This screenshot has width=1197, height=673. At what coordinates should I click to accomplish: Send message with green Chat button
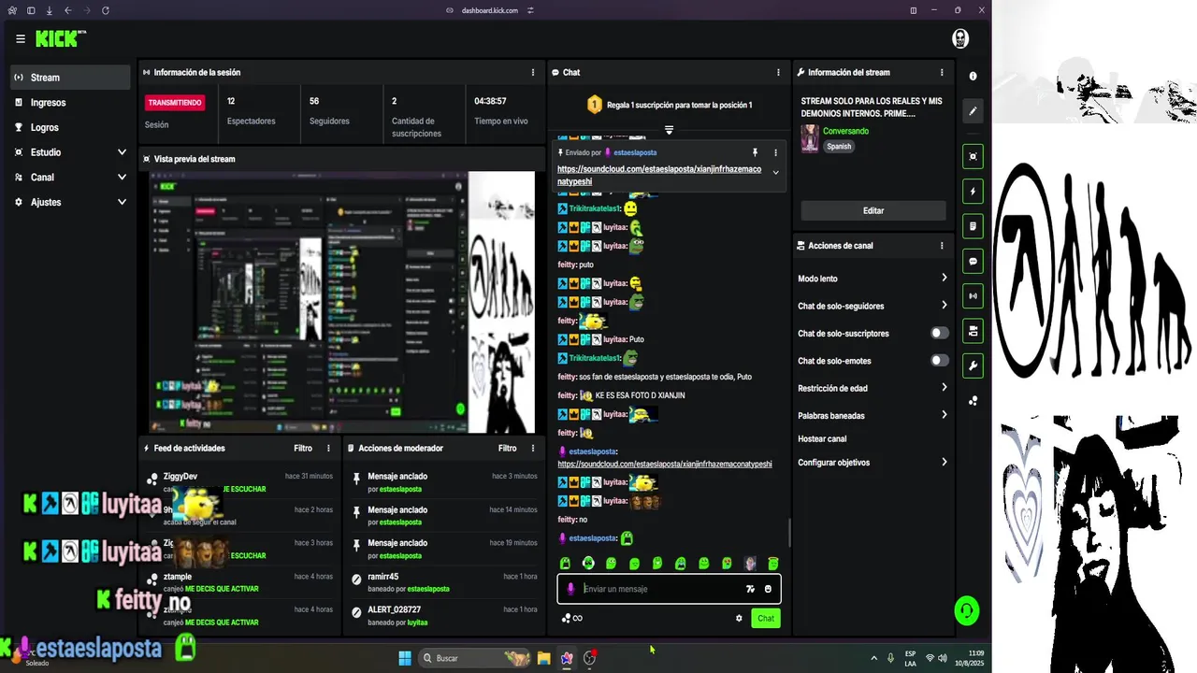tap(765, 618)
